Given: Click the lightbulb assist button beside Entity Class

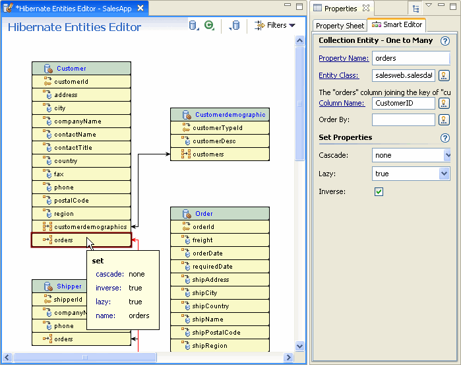Looking at the screenshot, I should click(444, 76).
